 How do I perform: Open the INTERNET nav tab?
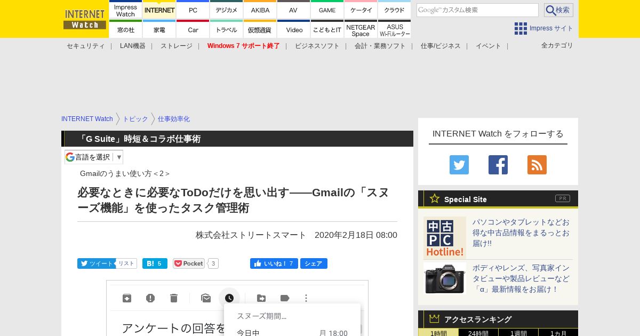click(x=159, y=10)
